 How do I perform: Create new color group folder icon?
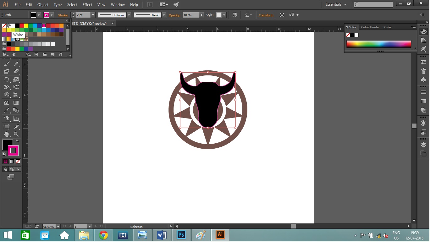[x=45, y=55]
